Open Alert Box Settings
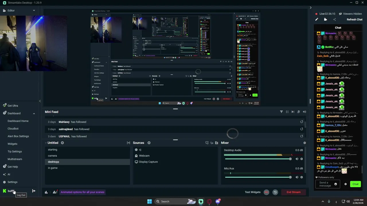This screenshot has width=367, height=206. [18, 136]
